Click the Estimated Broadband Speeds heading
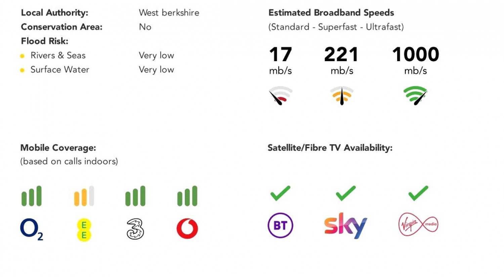The height and width of the screenshot is (277, 504). click(331, 13)
